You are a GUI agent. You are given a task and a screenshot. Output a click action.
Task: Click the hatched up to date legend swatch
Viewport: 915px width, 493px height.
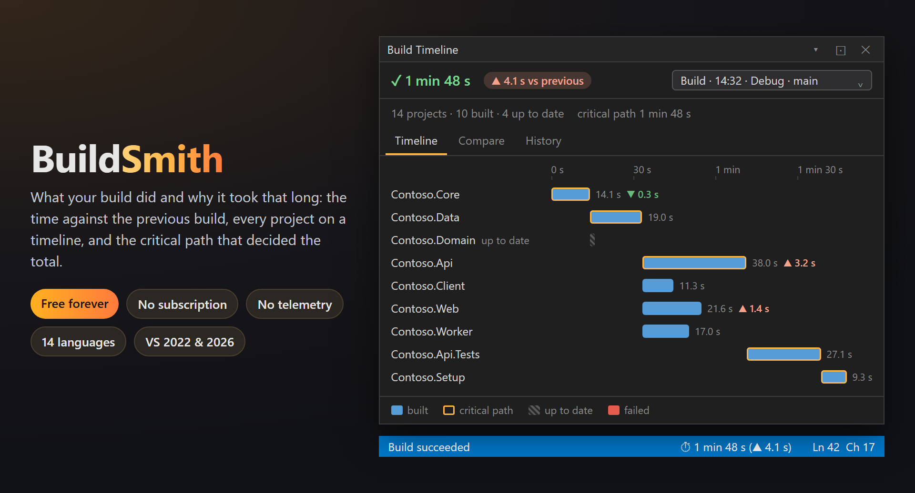click(x=534, y=410)
